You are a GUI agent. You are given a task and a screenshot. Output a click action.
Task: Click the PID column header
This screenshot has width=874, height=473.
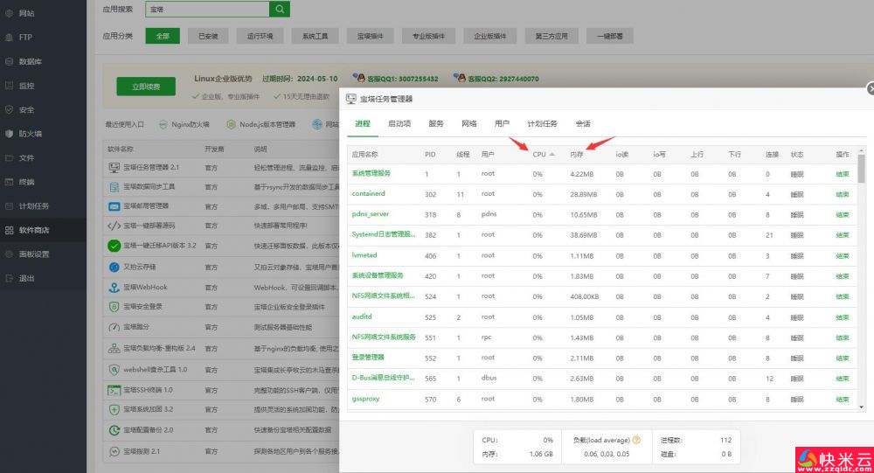click(430, 155)
